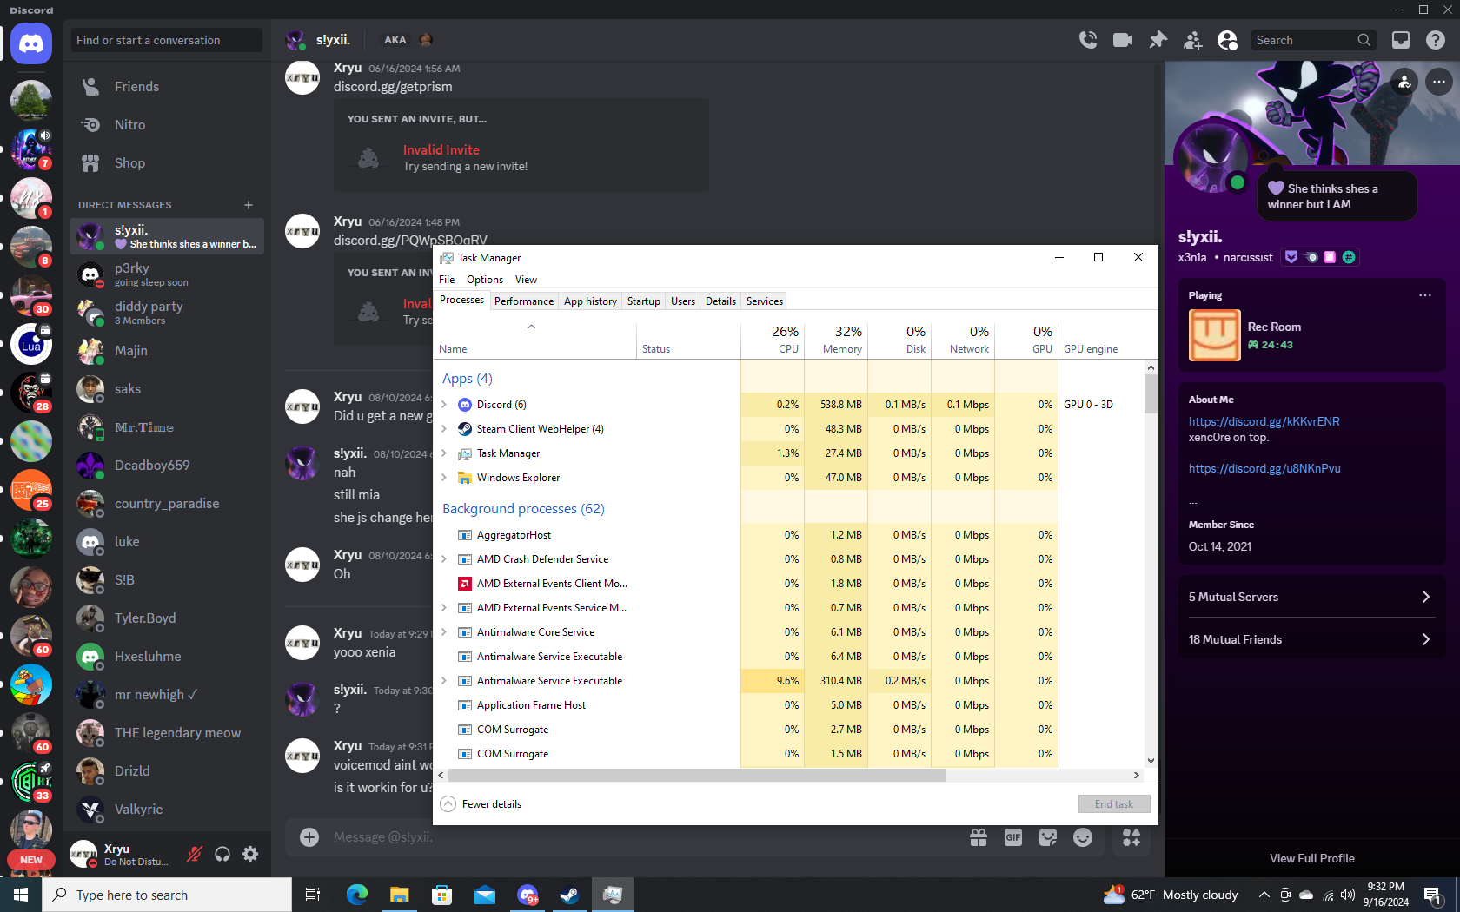Open Discord help
The width and height of the screenshot is (1460, 912).
tap(1436, 40)
